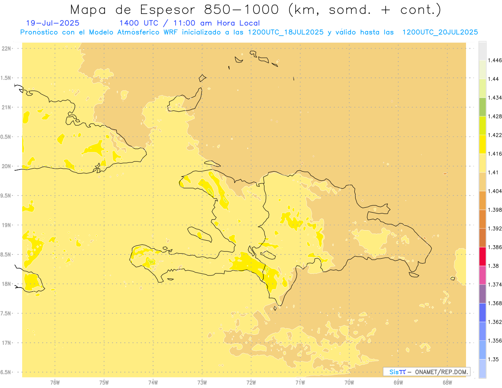502x388 pixels.
Task: Click the legend value '1.386'
Action: [495, 247]
